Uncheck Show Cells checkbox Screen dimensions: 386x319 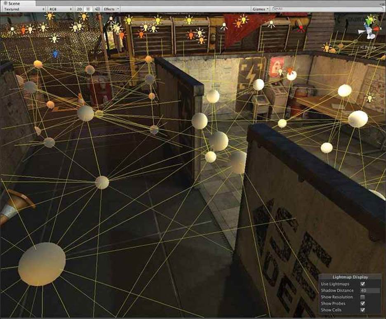pyautogui.click(x=362, y=310)
